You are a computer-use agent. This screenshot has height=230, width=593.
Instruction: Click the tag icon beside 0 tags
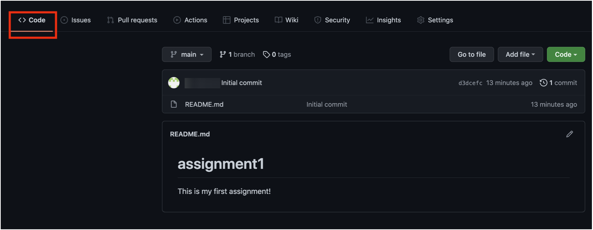click(x=267, y=55)
